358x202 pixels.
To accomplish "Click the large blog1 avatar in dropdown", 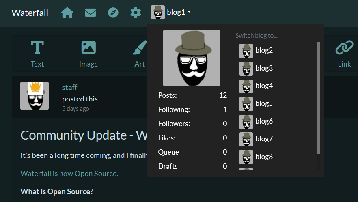I will click(192, 58).
